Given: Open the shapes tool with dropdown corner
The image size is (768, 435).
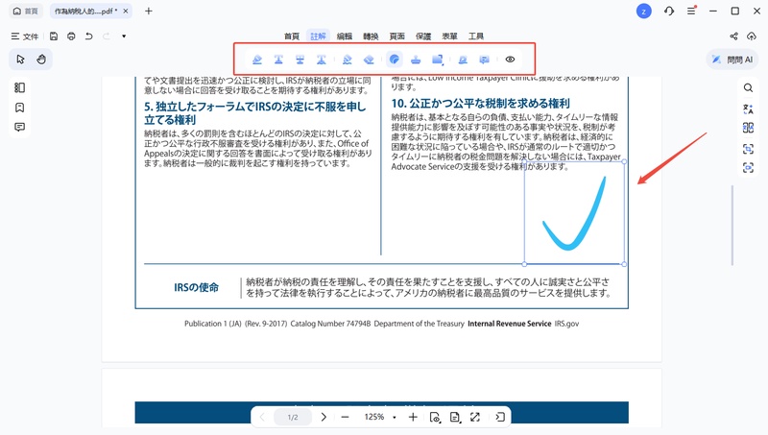Looking at the screenshot, I should pyautogui.click(x=438, y=60).
